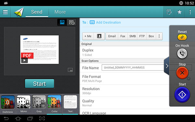The width and height of the screenshot is (195, 122).
Task: Open more destination types menu
Action: [159, 36]
